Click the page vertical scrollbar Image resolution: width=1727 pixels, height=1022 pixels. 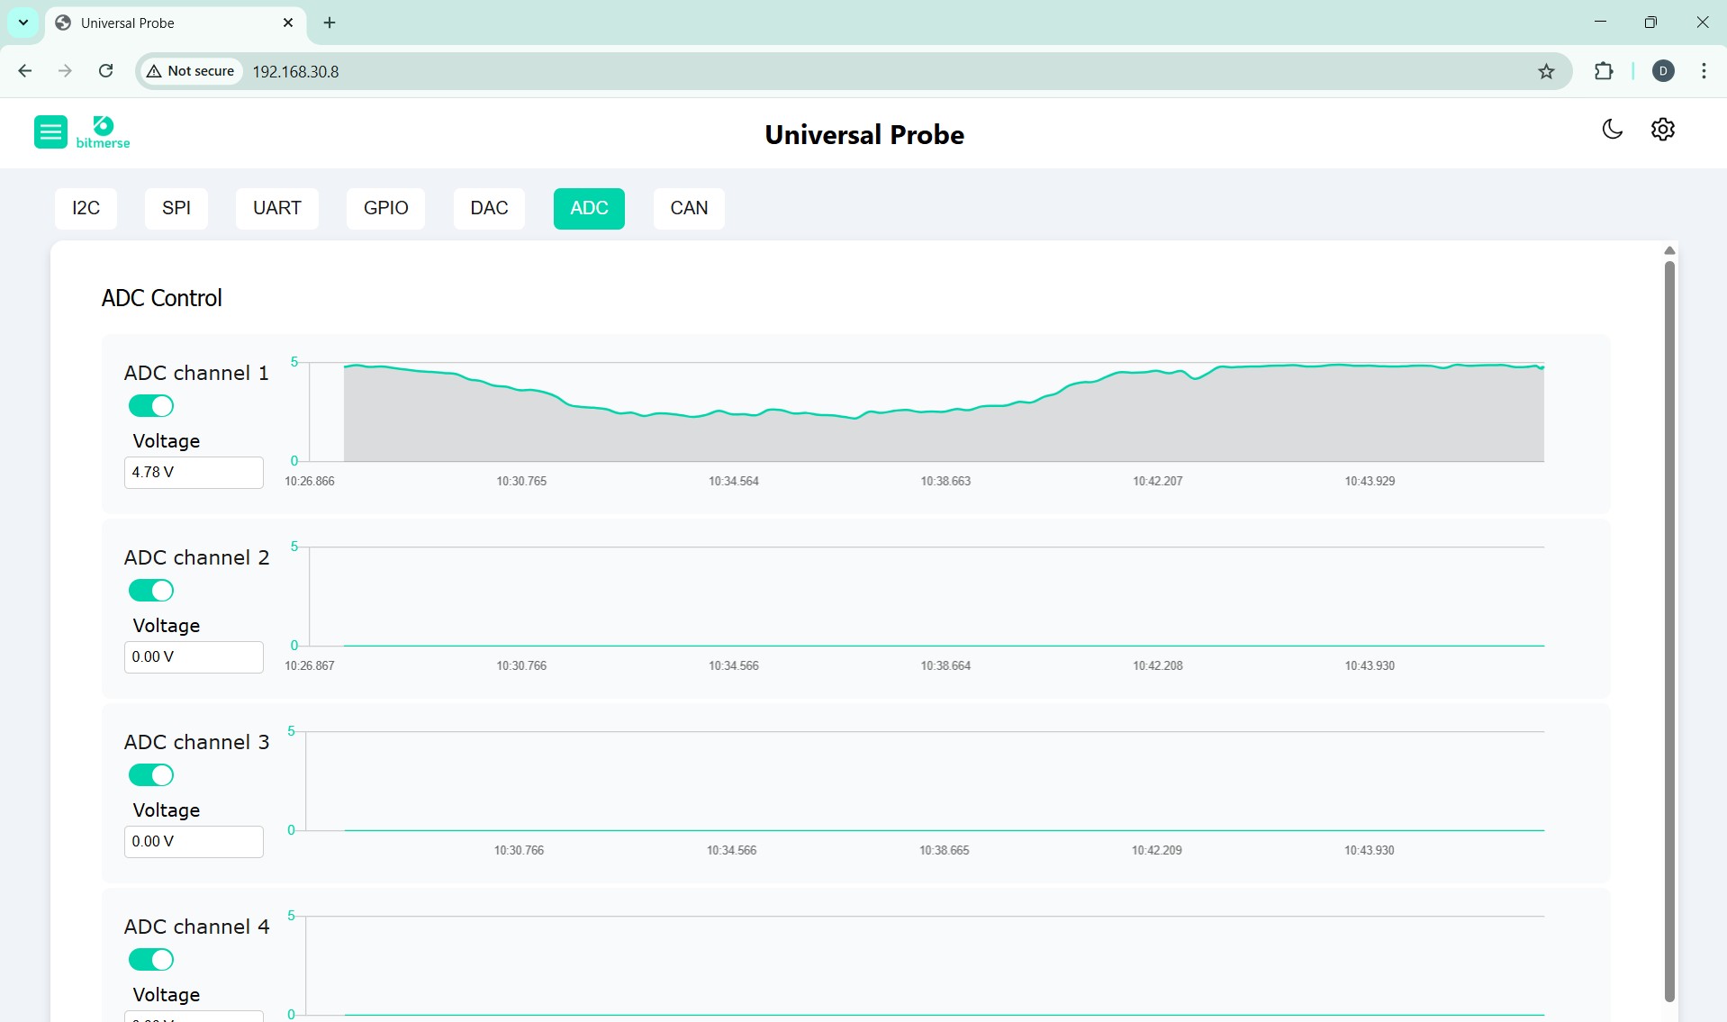pos(1668,630)
